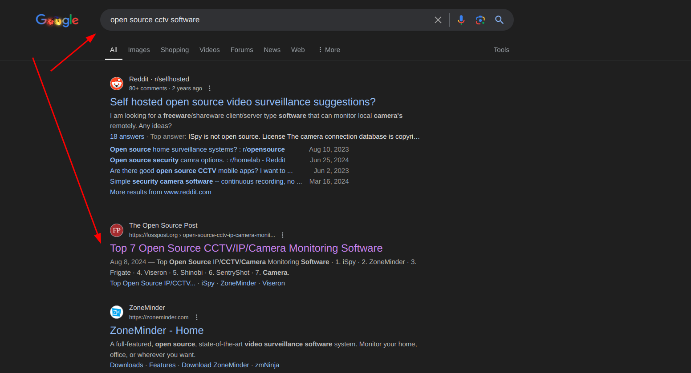
Task: Click the magnifying glass search button
Action: [499, 20]
